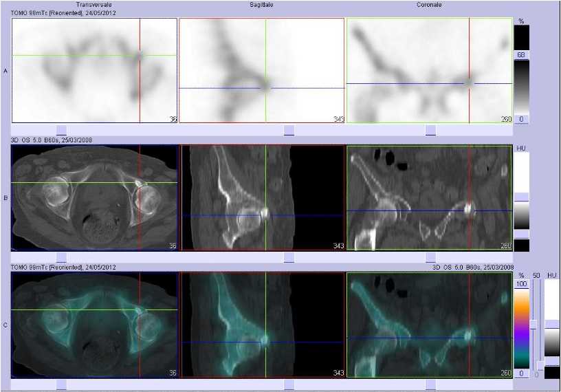Select the row B transversal CT view
The width and height of the screenshot is (561, 392).
coord(94,197)
